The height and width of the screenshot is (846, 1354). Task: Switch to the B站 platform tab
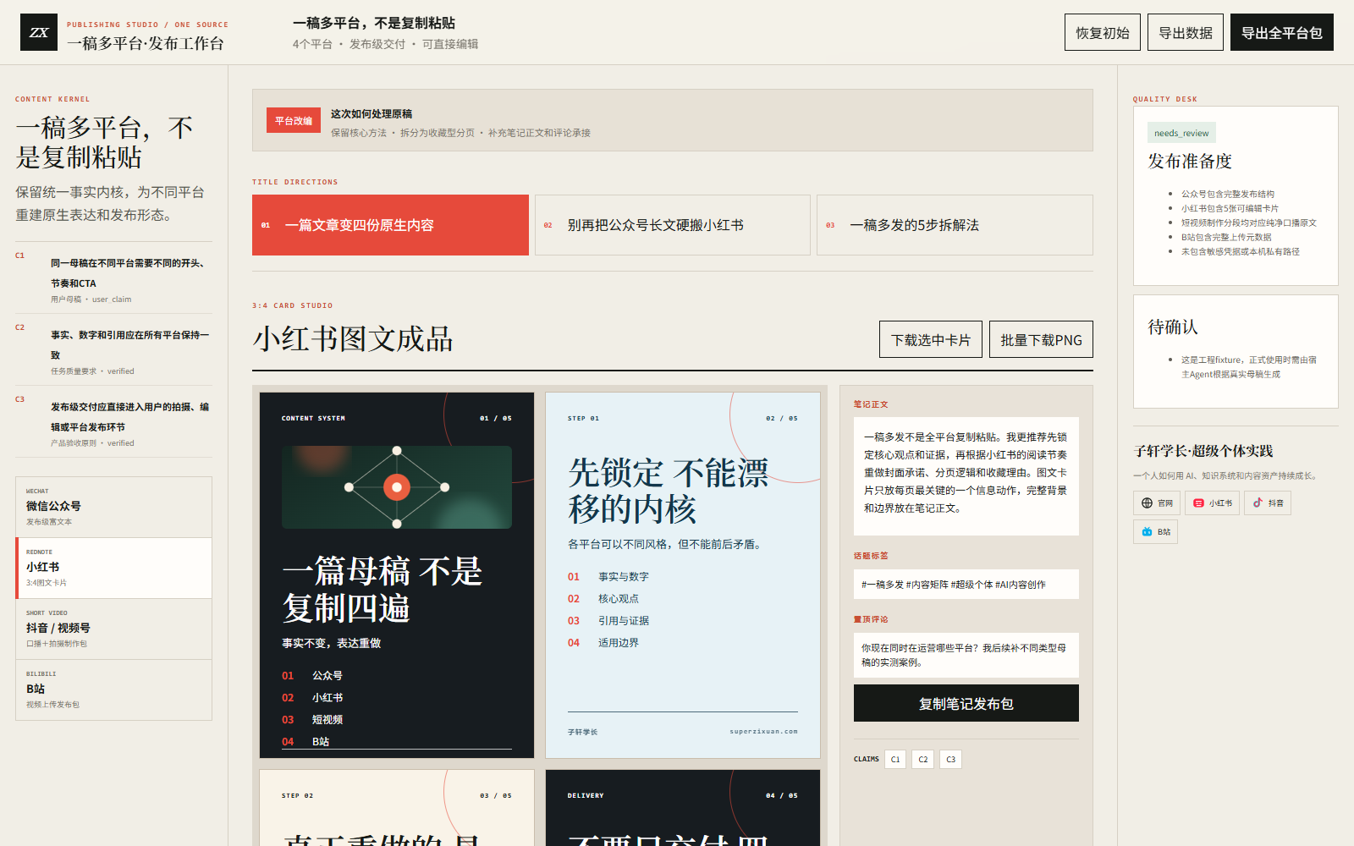point(113,689)
